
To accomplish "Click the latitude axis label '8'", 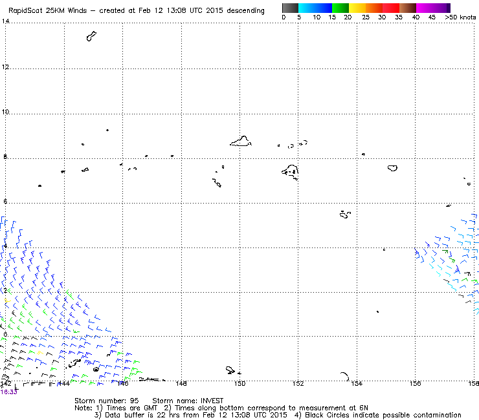I will (x=5, y=157).
